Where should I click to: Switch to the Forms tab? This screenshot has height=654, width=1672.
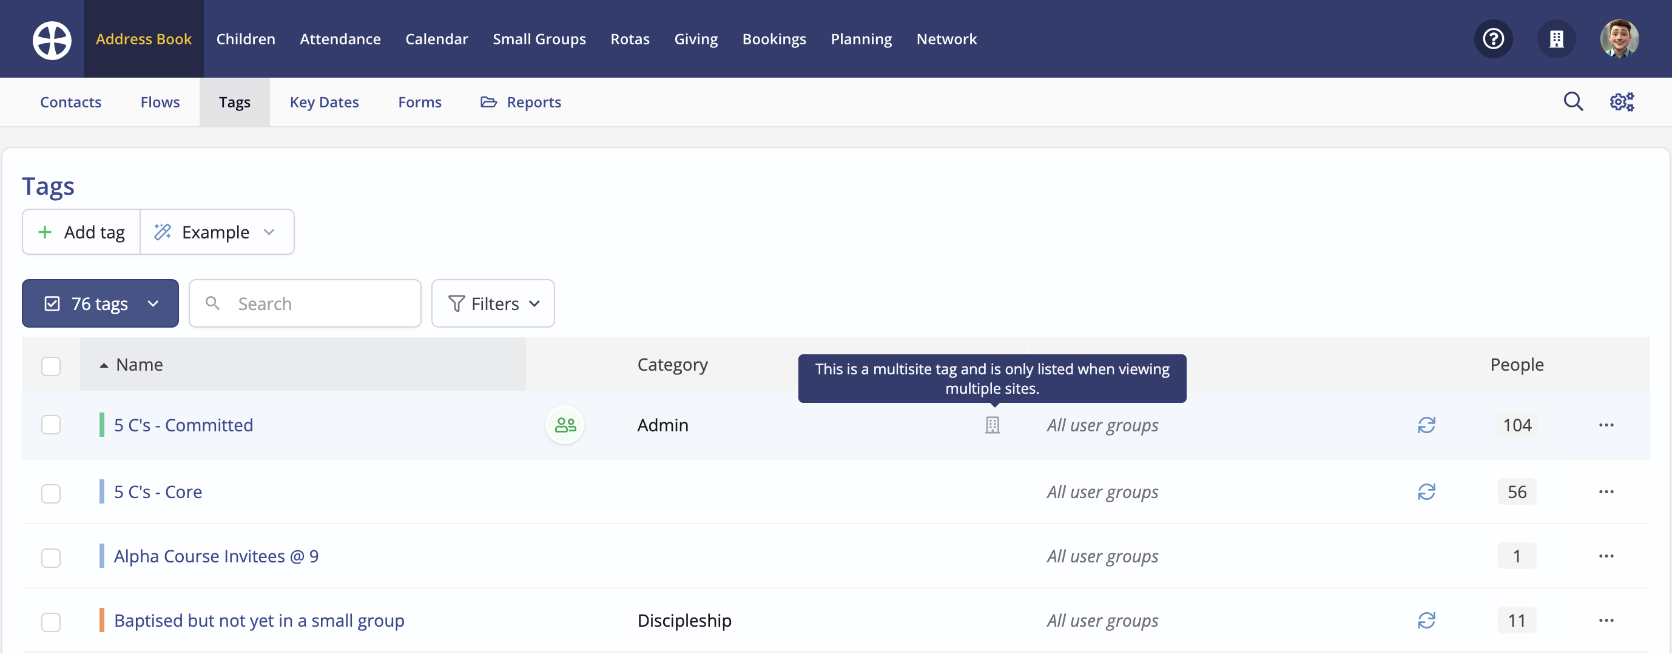coord(419,102)
